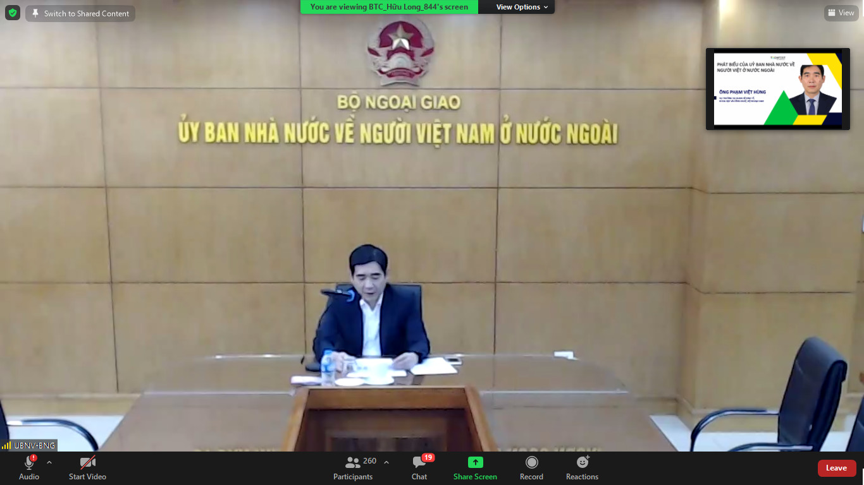
Task: Click the red Leave button
Action: pyautogui.click(x=836, y=468)
